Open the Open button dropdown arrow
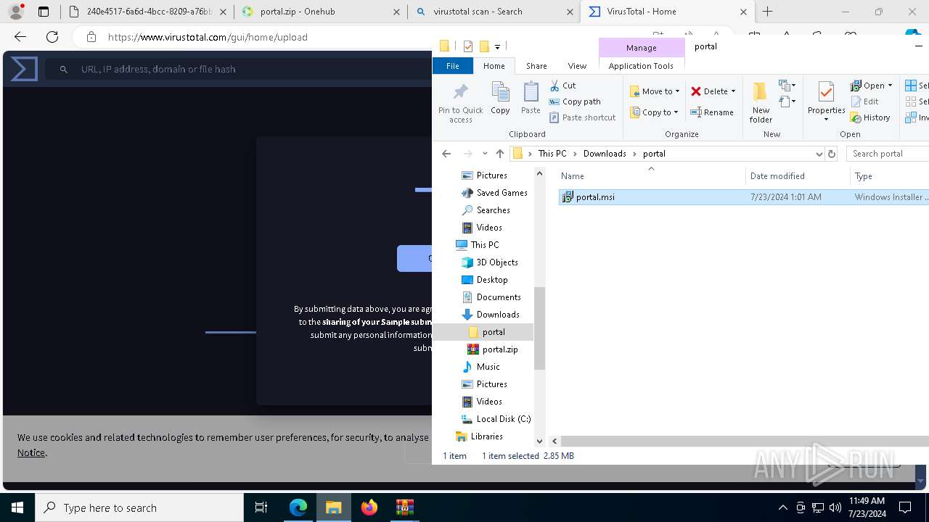This screenshot has width=929, height=522. [890, 86]
